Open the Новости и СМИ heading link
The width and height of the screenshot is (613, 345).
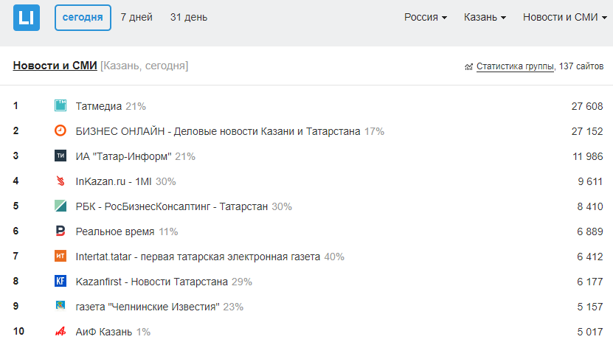(x=55, y=66)
